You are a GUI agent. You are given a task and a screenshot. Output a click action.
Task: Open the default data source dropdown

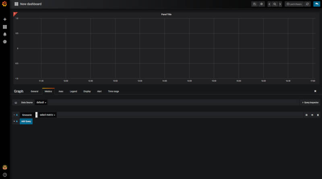pos(41,102)
